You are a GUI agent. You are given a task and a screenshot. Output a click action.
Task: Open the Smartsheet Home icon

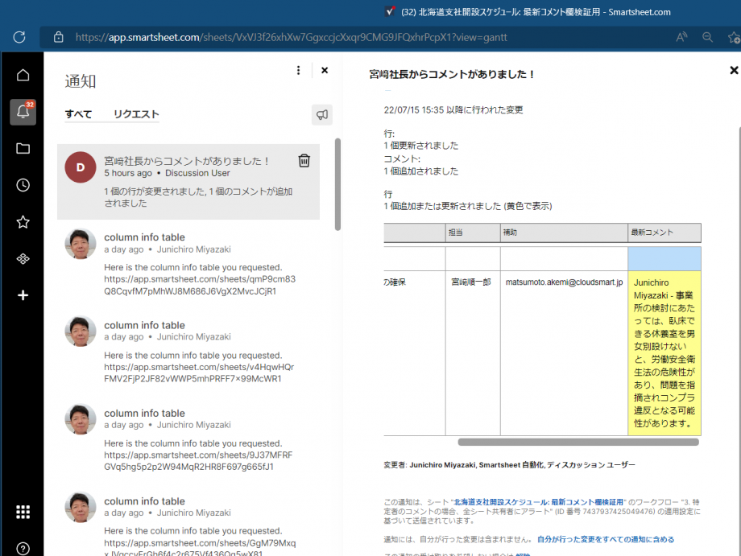click(23, 75)
